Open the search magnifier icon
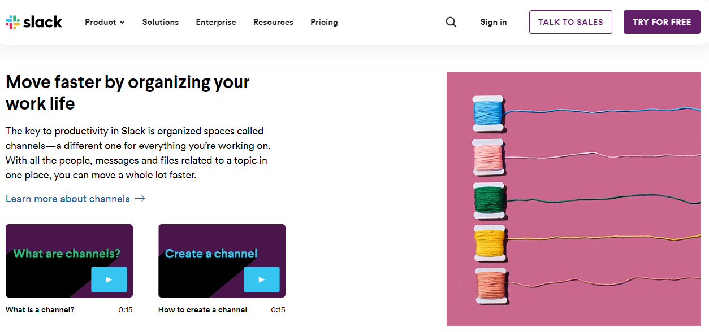Image resolution: width=709 pixels, height=332 pixels. 451,22
